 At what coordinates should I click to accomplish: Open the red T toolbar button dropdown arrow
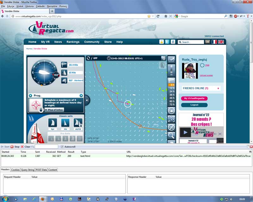(251, 16)
